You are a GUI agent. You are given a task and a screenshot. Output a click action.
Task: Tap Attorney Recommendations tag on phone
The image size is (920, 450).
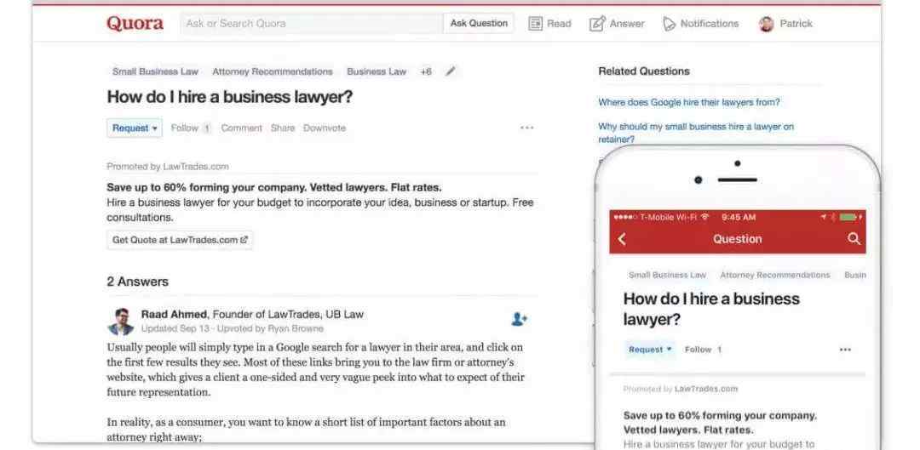point(775,275)
